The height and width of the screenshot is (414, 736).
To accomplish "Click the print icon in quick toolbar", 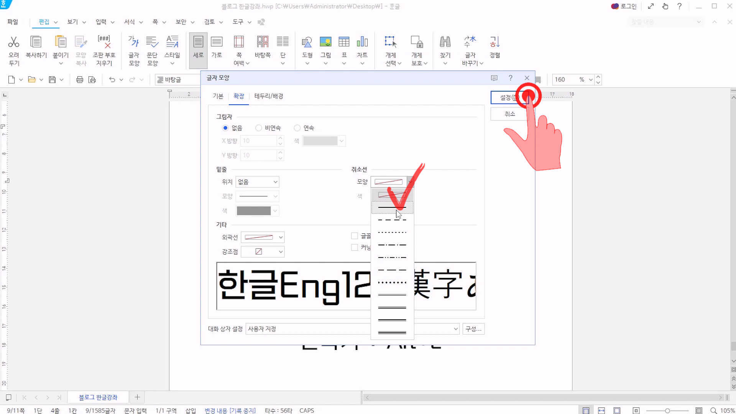I will tap(80, 80).
